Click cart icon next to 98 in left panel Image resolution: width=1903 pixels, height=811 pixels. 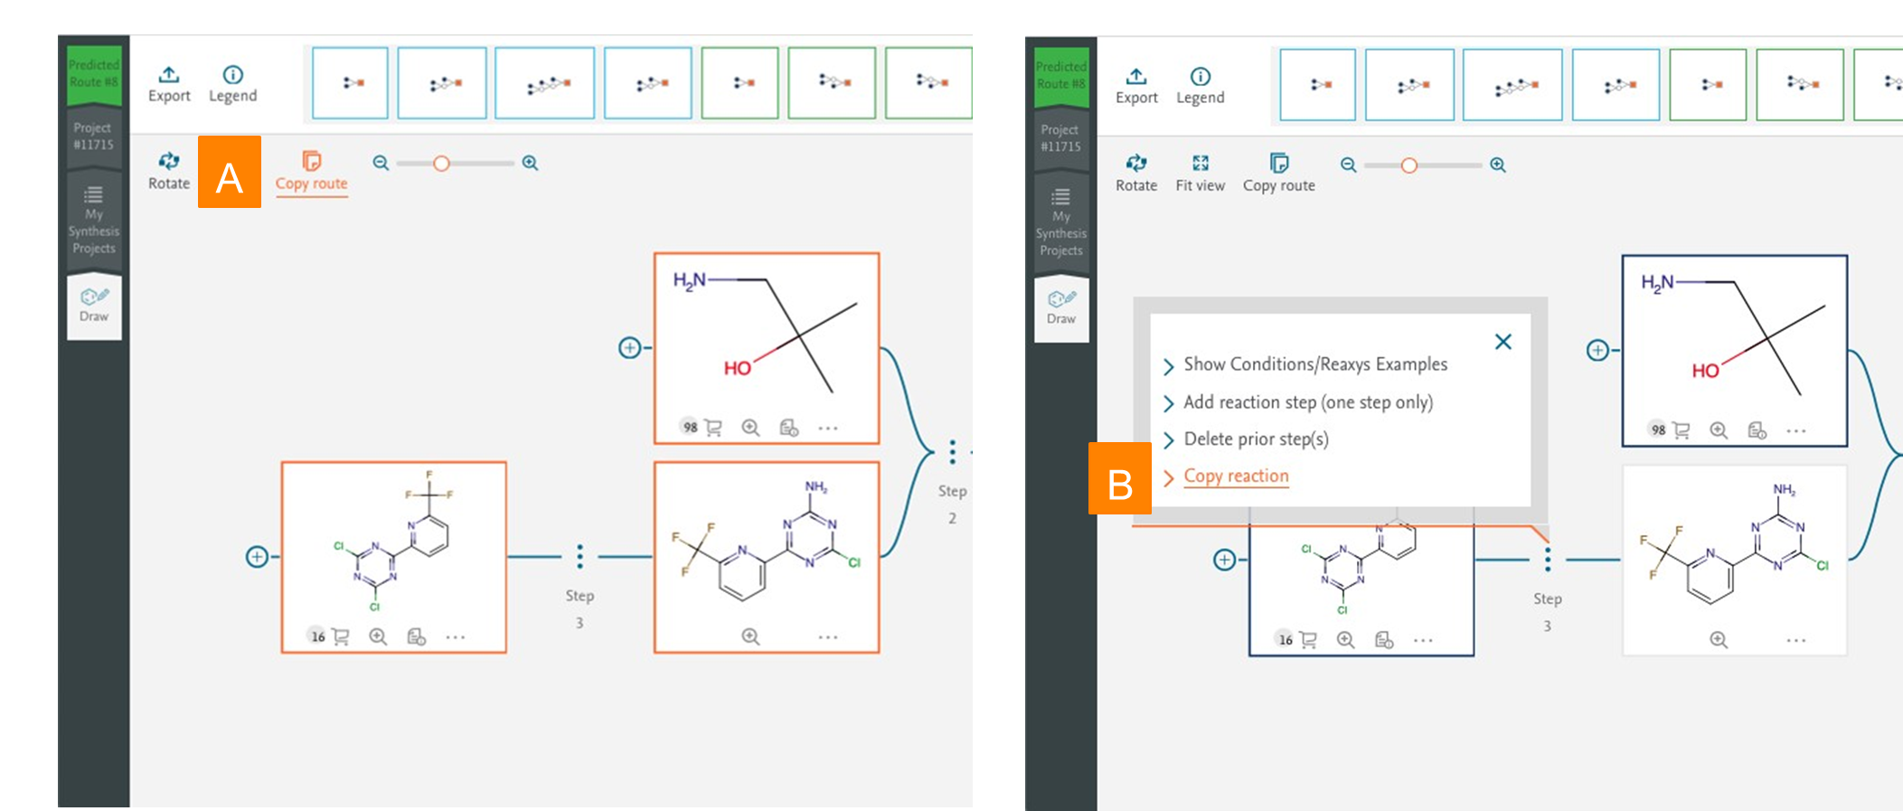coord(713,428)
